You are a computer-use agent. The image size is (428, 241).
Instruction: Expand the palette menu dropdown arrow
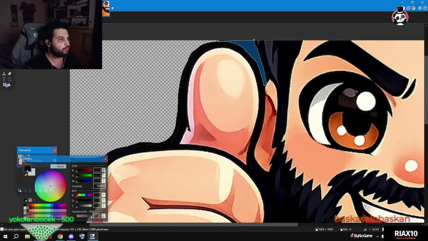coord(34,200)
